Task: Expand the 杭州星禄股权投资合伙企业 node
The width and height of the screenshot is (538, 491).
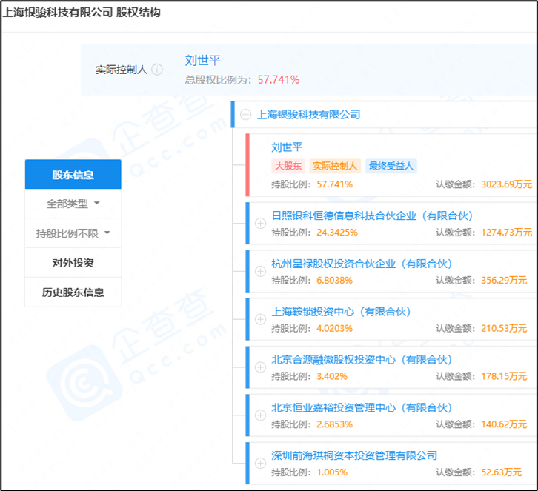Action: [x=259, y=271]
